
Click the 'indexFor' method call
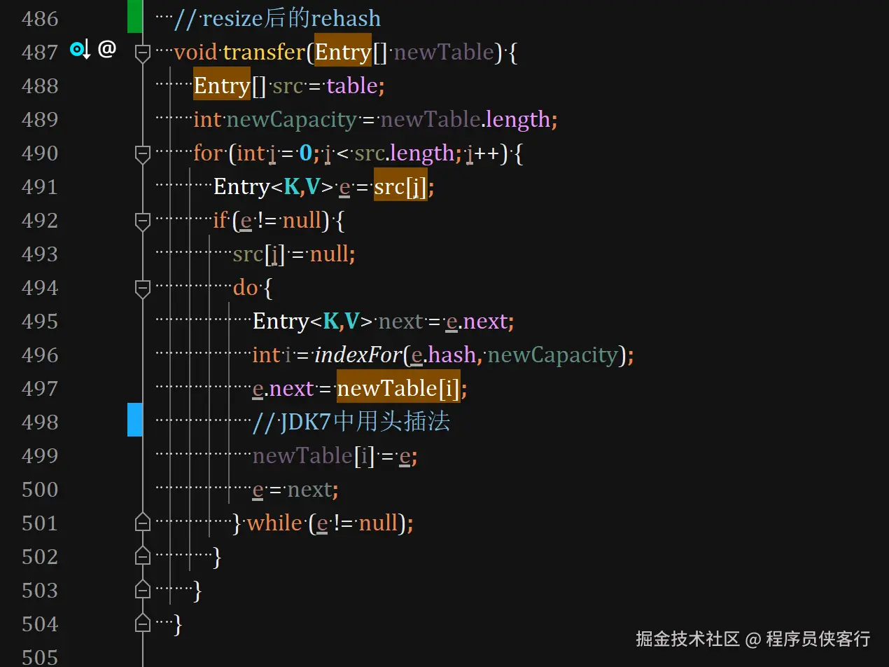coord(358,355)
